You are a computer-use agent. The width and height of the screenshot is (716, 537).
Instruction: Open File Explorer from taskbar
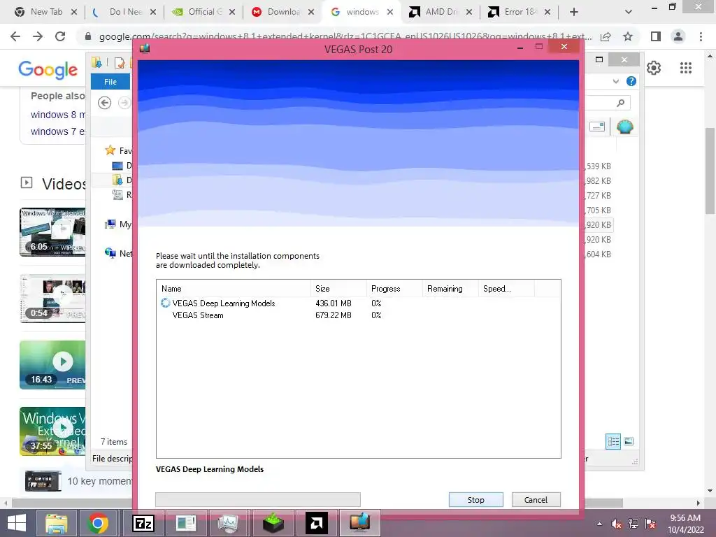56,523
